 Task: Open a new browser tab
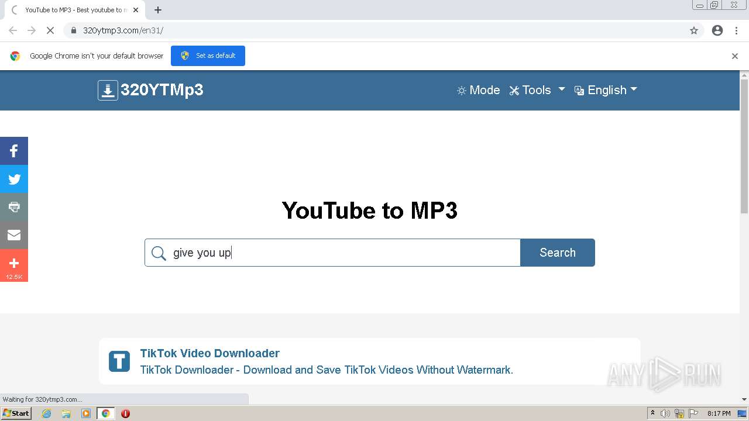[x=158, y=10]
